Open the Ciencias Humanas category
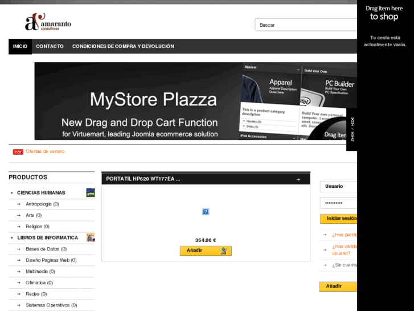Viewport: 414px width, 311px height. [x=41, y=193]
